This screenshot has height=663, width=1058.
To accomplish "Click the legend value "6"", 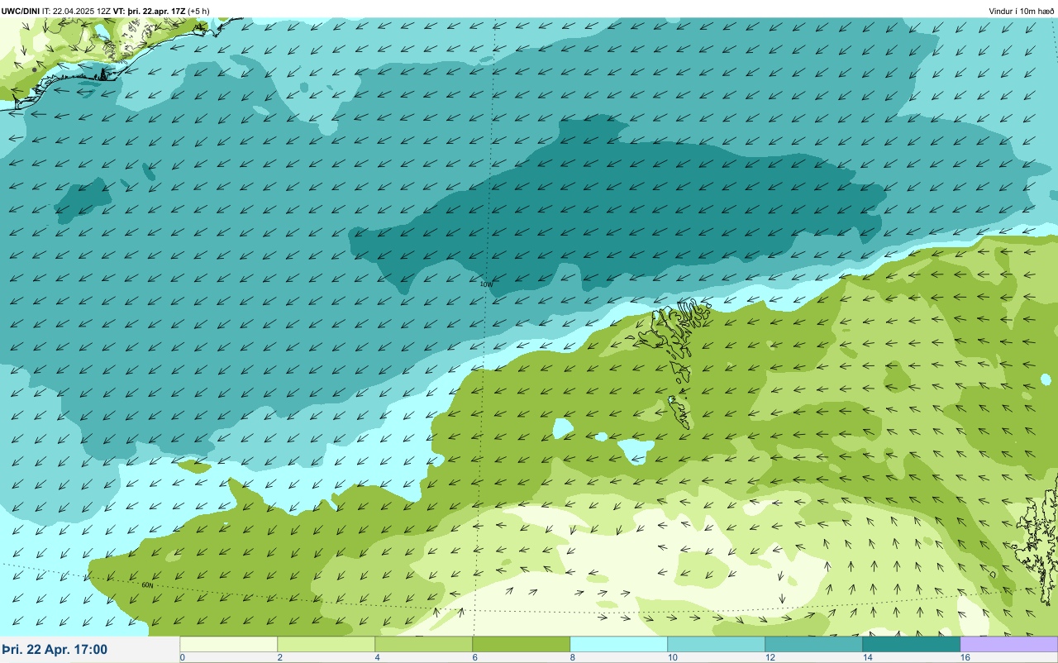I will [x=475, y=657].
